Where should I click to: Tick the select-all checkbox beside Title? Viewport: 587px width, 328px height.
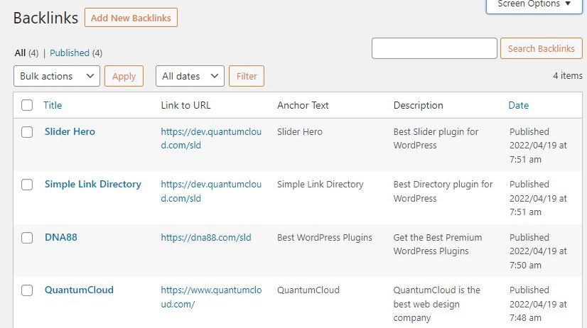(27, 105)
